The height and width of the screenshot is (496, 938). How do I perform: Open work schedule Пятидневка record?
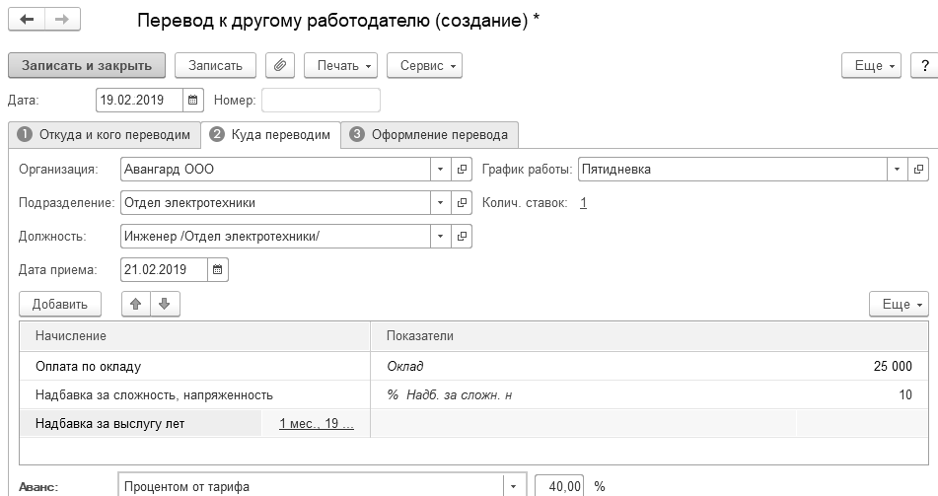click(919, 170)
